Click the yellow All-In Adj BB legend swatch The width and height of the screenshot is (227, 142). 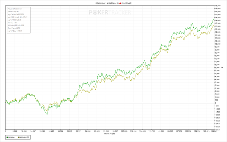click(x=19, y=137)
